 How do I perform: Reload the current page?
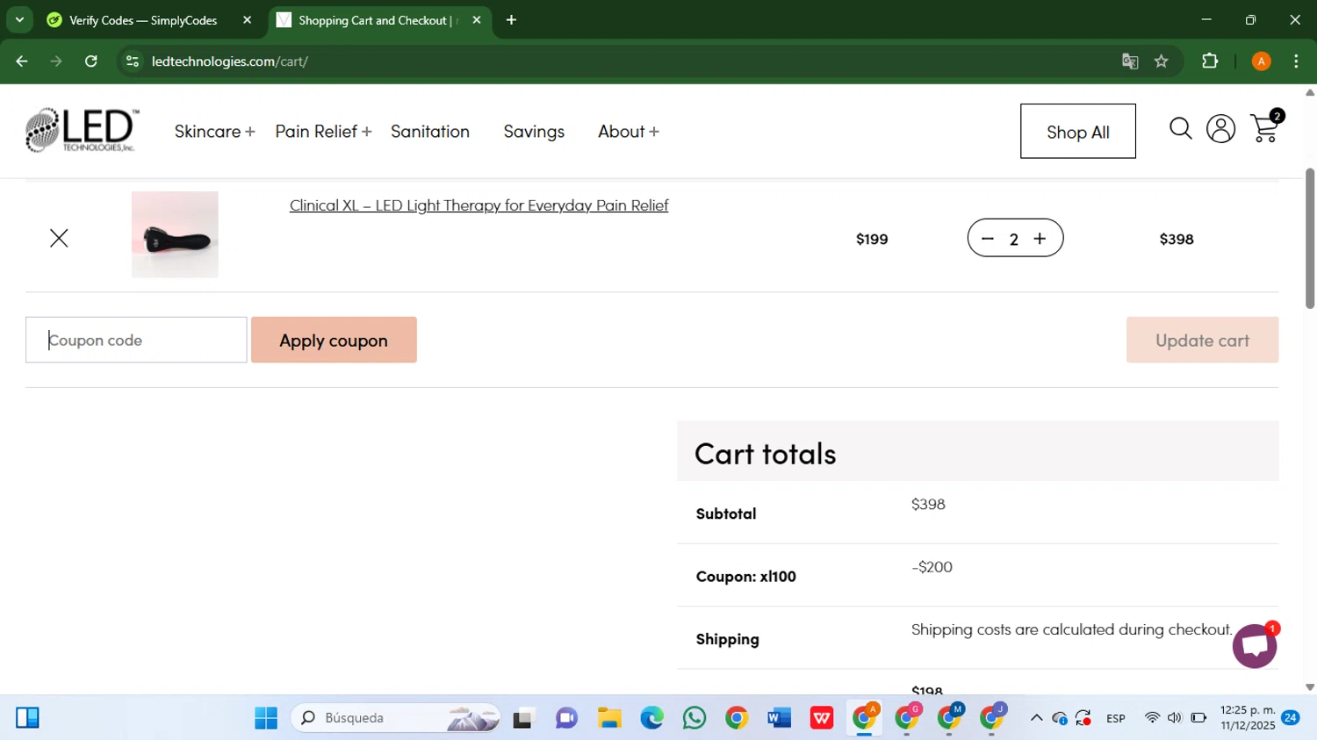(x=91, y=61)
